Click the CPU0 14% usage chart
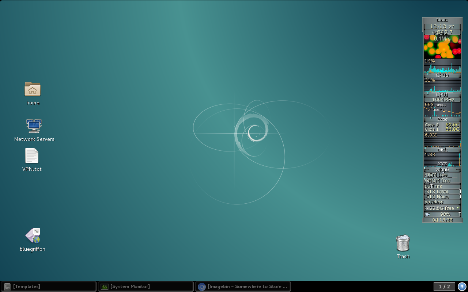 pyautogui.click(x=442, y=66)
